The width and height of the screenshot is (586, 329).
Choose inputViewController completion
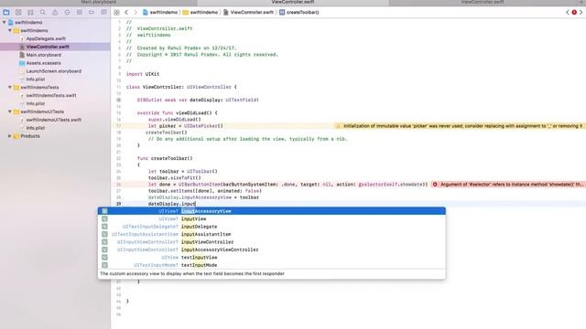(x=272, y=242)
